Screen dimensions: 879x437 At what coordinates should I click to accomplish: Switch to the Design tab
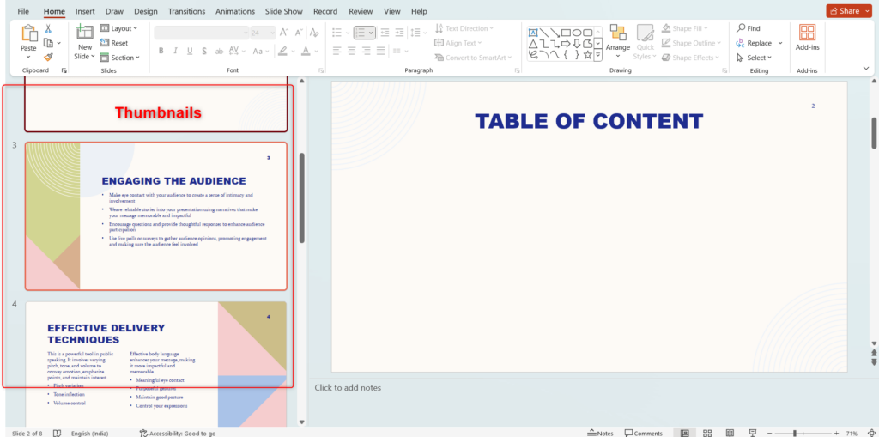tap(146, 11)
